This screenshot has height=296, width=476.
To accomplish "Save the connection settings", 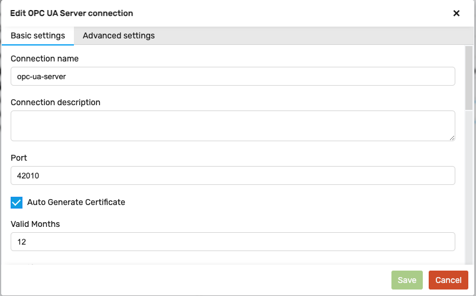I will click(x=407, y=280).
